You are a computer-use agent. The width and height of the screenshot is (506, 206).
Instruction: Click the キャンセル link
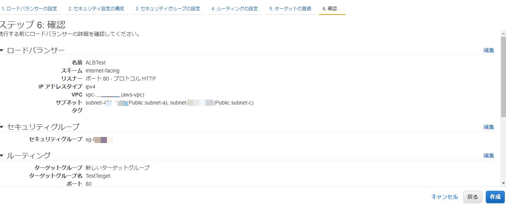pos(444,197)
